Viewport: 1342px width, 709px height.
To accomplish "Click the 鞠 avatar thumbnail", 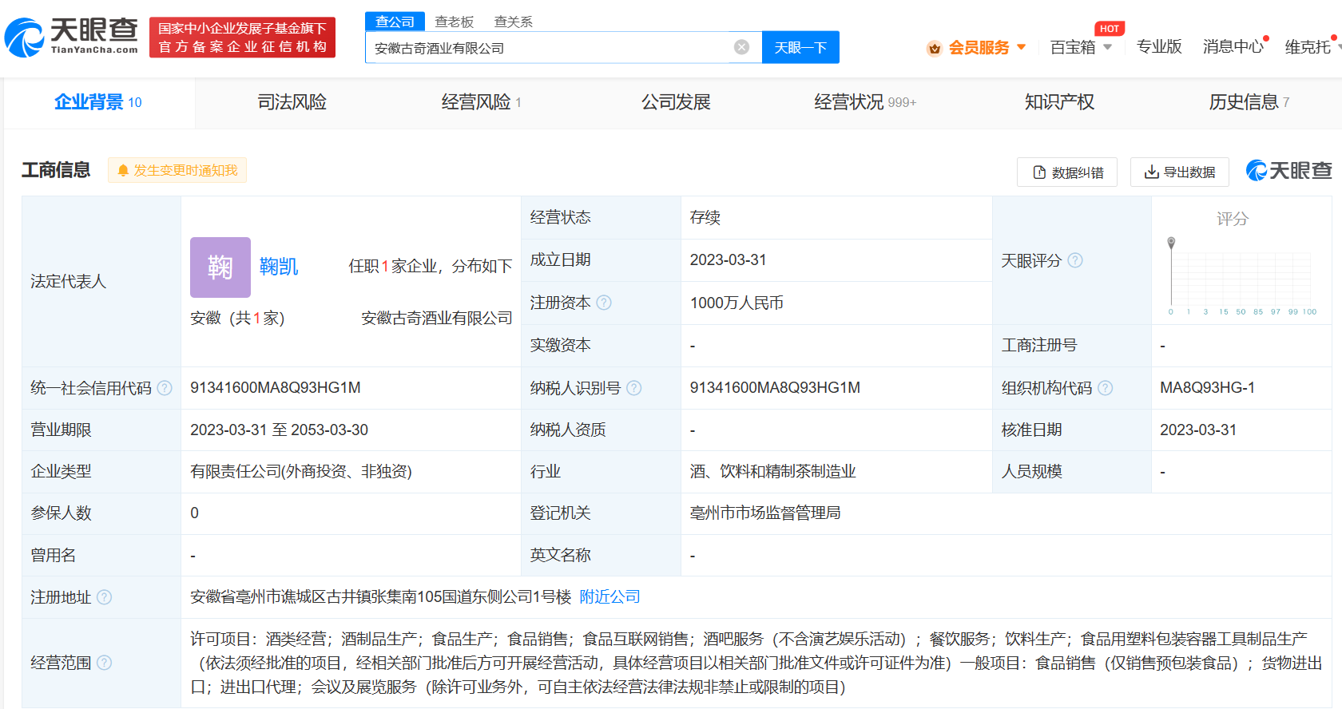I will 220,267.
